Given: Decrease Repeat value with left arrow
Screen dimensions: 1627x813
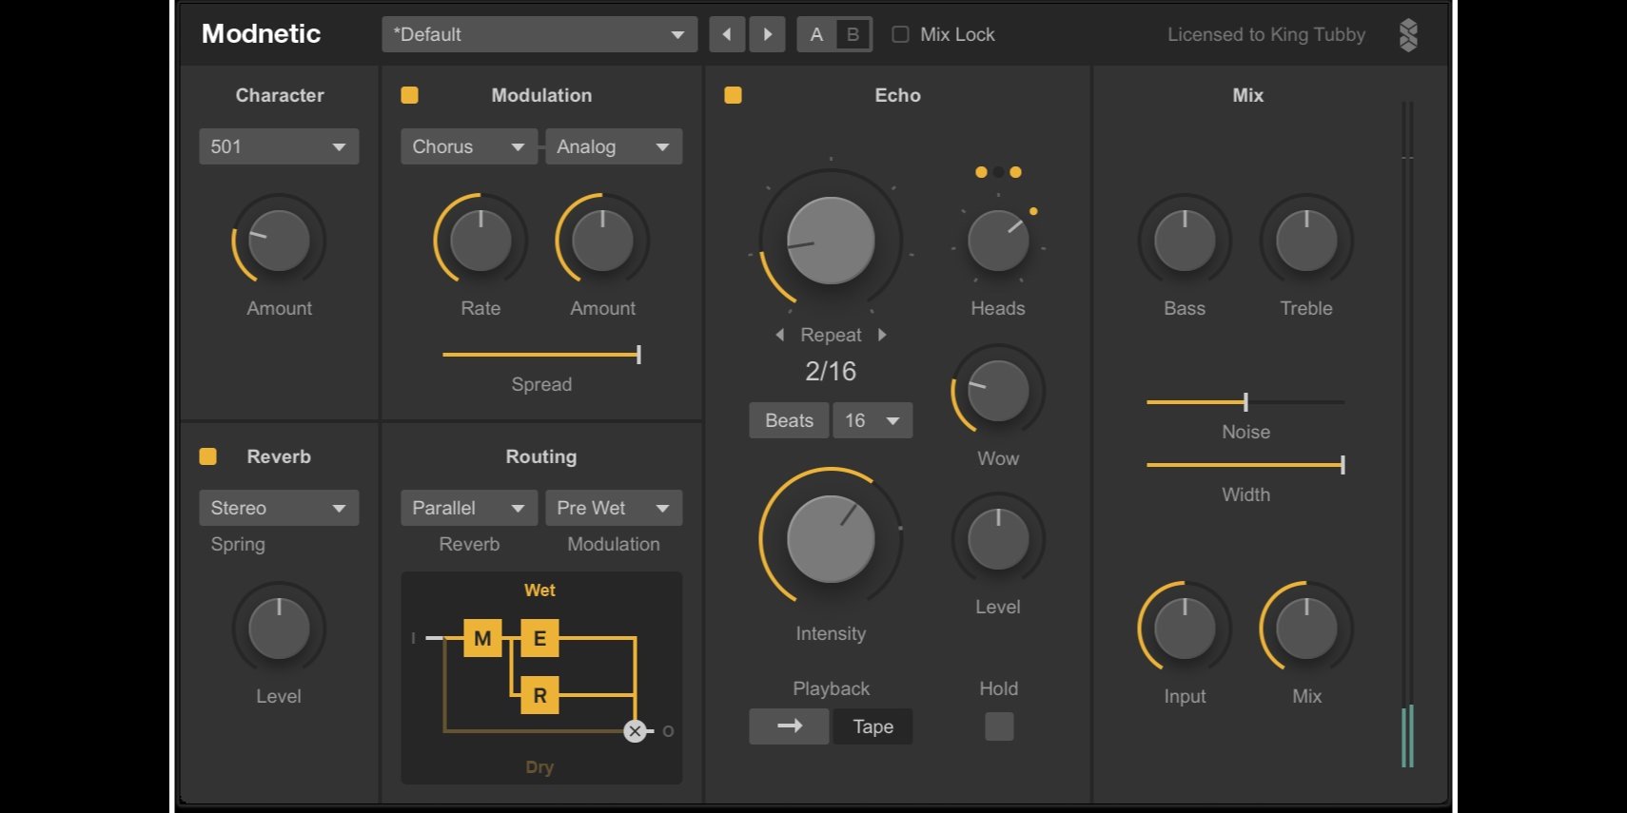Looking at the screenshot, I should click(x=780, y=335).
